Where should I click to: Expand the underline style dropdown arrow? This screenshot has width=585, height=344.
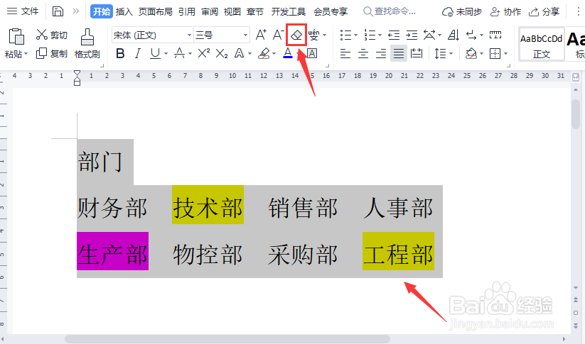click(x=166, y=54)
